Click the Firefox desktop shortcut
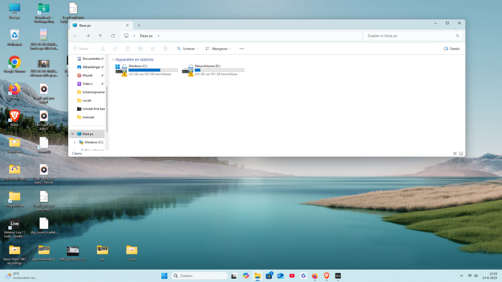The width and height of the screenshot is (502, 282). (15, 91)
